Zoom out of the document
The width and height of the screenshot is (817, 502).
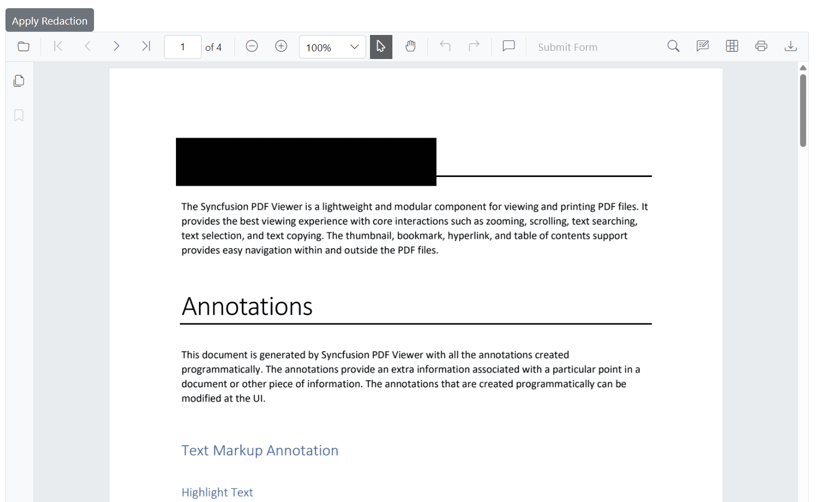point(251,46)
